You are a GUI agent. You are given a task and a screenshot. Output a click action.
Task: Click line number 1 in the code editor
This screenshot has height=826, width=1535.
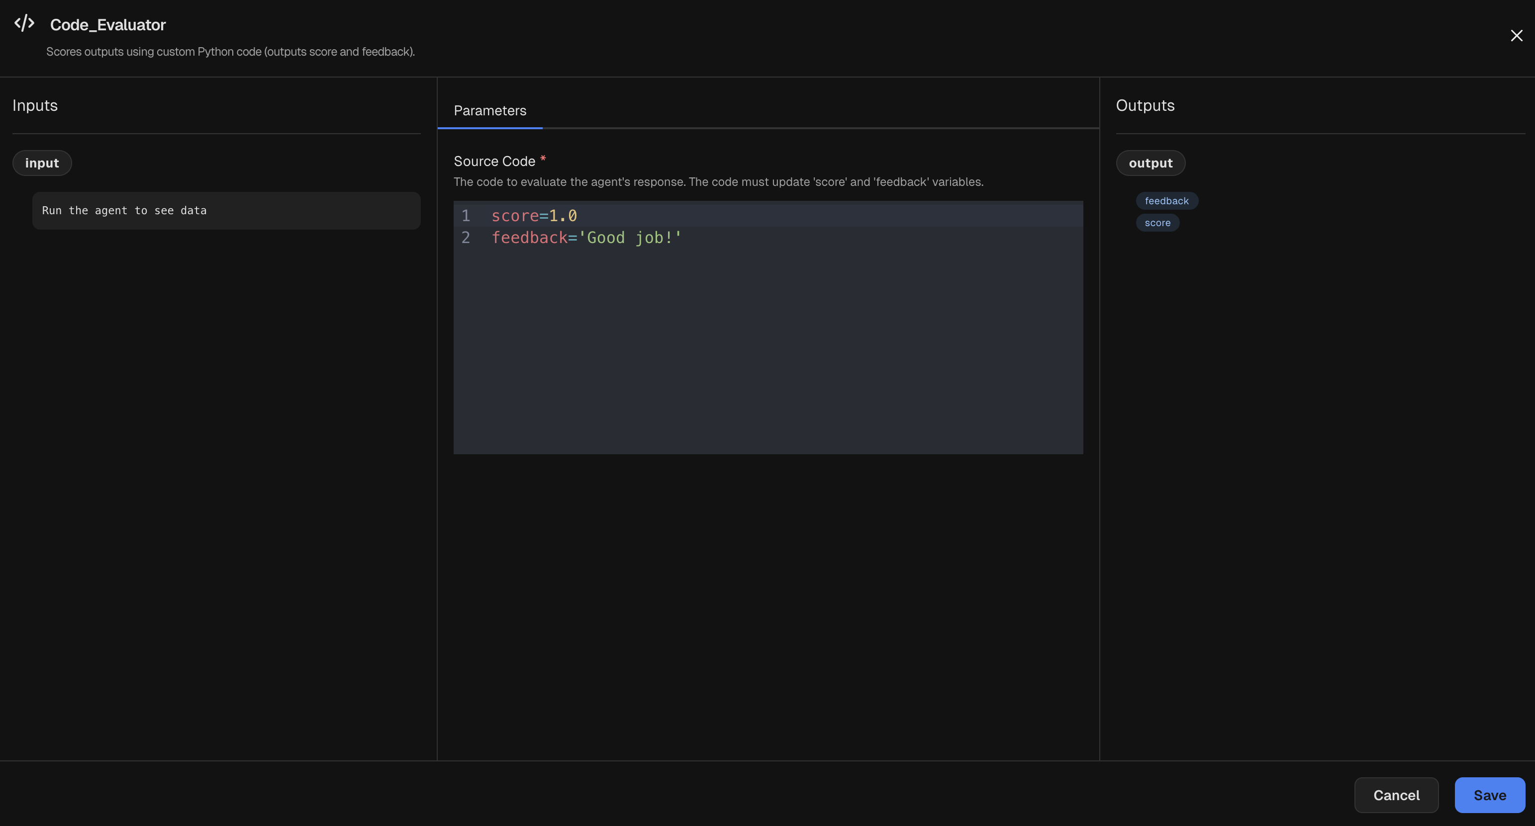point(466,216)
